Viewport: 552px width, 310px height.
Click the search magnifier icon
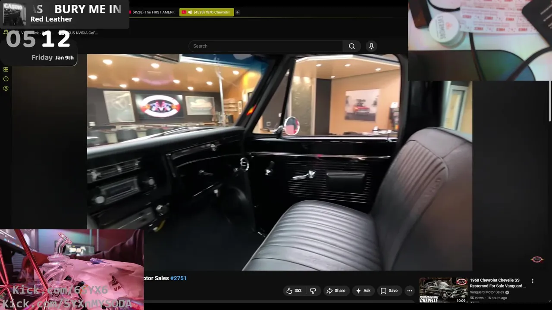click(352, 46)
